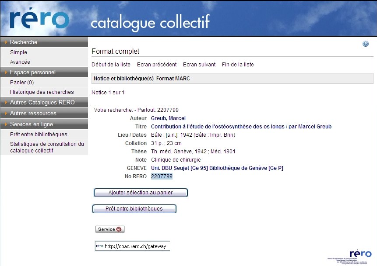The image size is (377, 266).
Task: Open the Simple search menu item
Action: pos(18,52)
